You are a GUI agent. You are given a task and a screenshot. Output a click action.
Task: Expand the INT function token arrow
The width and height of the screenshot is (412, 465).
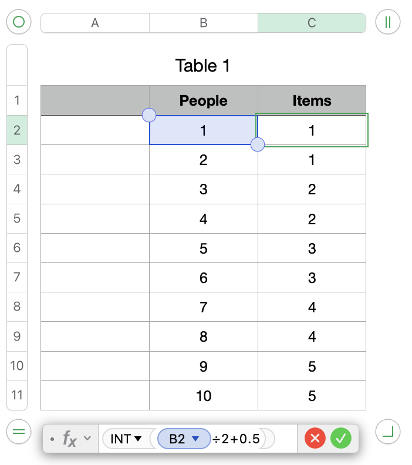point(139,439)
